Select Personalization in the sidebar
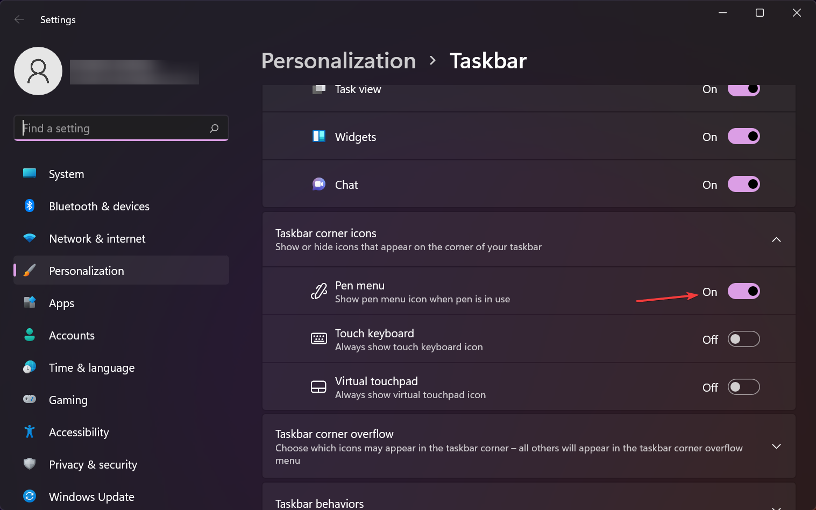 pyautogui.click(x=86, y=270)
